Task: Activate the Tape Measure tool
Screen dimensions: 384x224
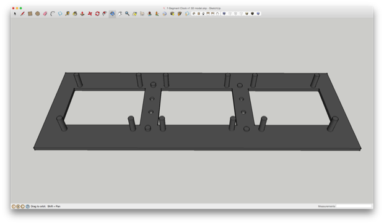Action: coord(68,14)
